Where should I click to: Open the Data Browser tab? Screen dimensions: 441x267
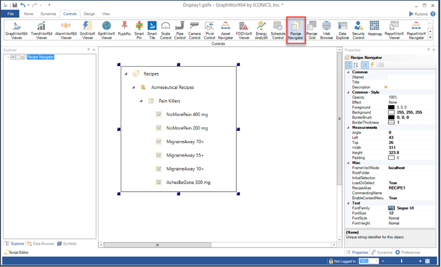click(41, 243)
